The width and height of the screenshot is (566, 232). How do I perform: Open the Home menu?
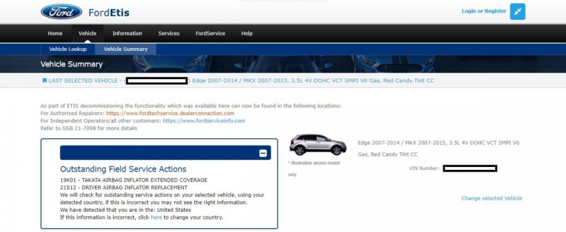(x=55, y=33)
